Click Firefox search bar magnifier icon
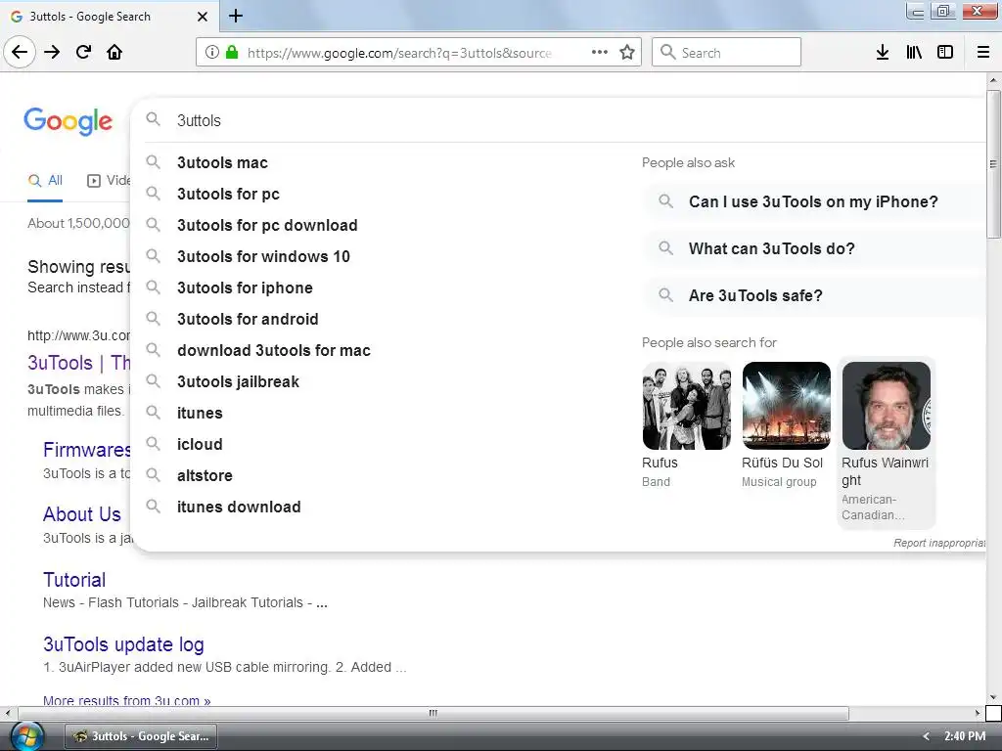1002x751 pixels. point(667,53)
